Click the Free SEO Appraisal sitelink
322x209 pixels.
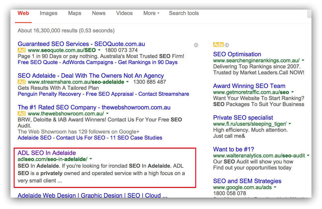tap(109, 94)
